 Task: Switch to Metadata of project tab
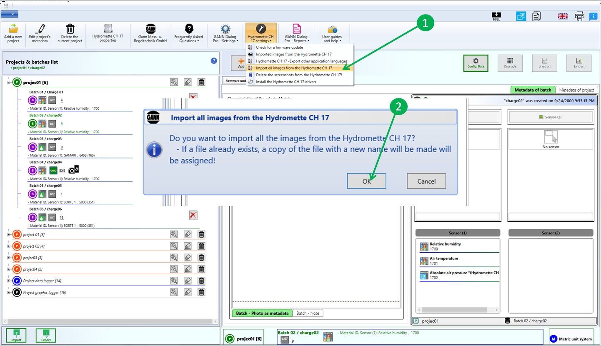click(576, 90)
